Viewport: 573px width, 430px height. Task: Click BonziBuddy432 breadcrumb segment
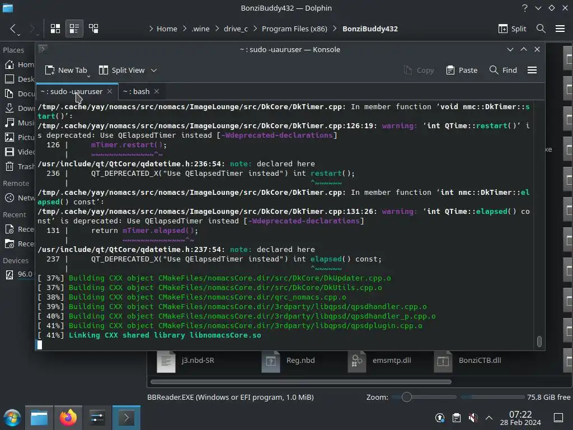(x=370, y=29)
